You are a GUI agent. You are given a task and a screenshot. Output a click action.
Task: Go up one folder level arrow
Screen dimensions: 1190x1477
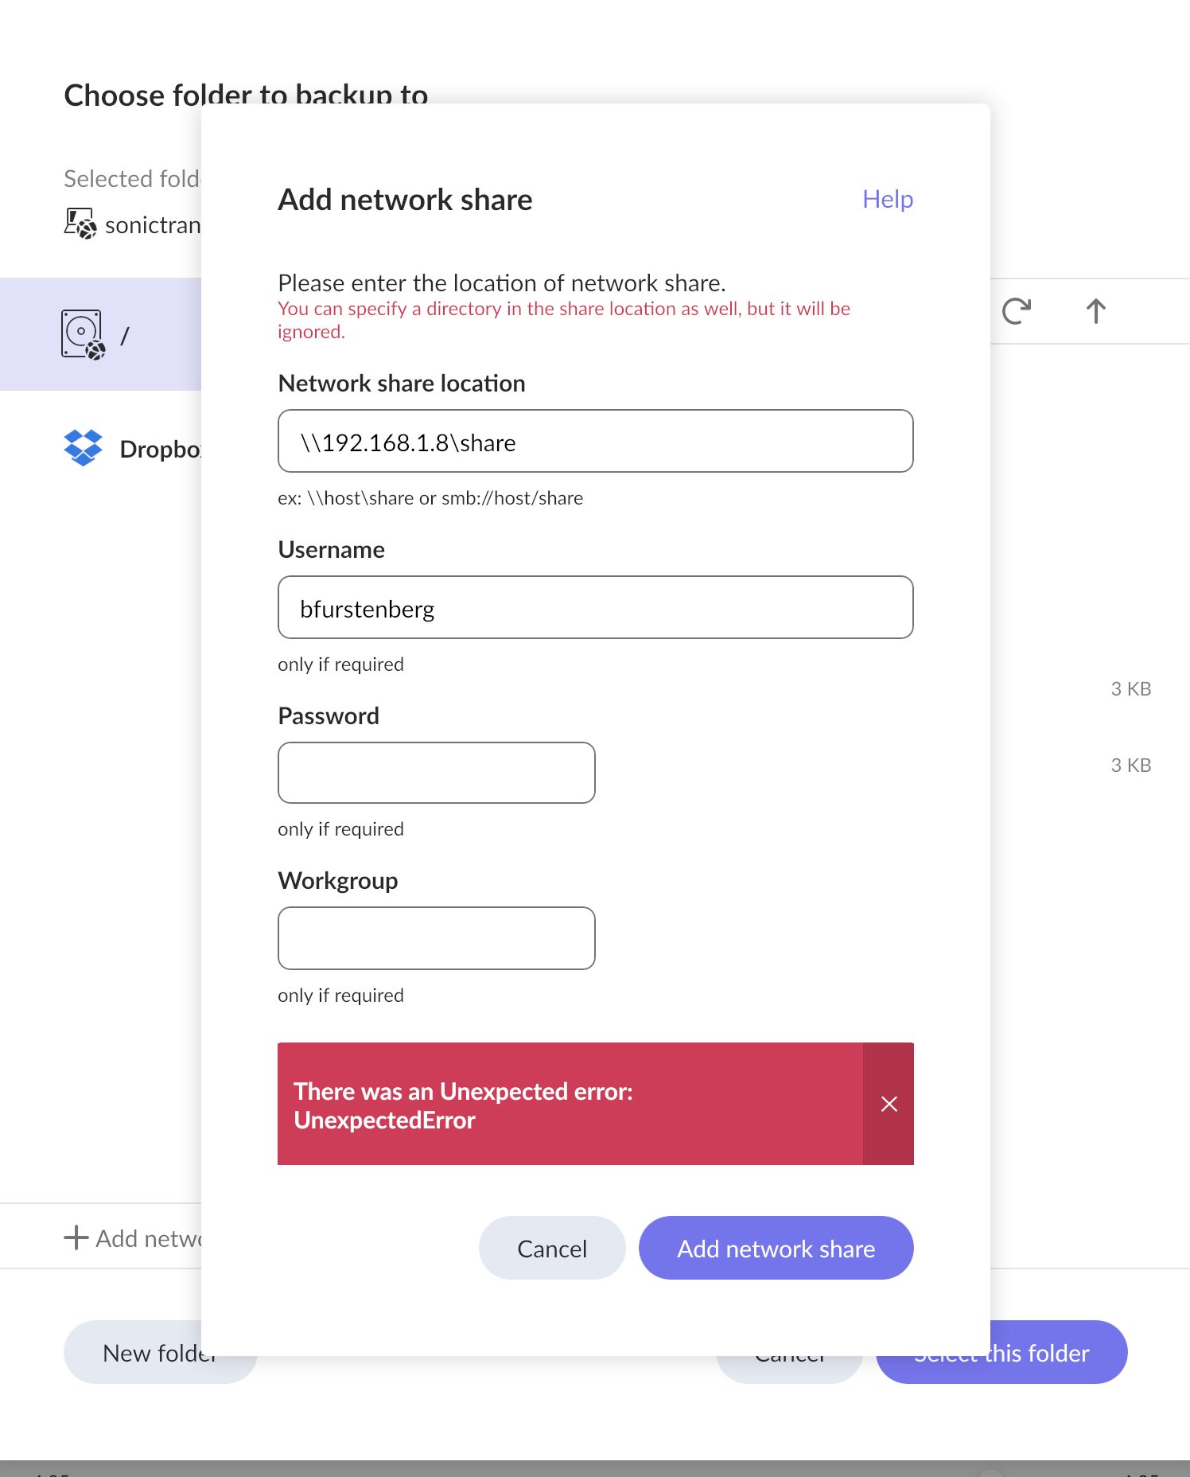click(x=1096, y=311)
